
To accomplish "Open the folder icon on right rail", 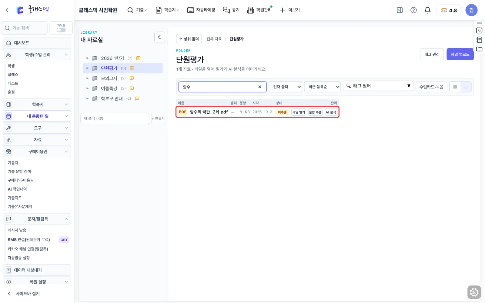I will (x=479, y=49).
